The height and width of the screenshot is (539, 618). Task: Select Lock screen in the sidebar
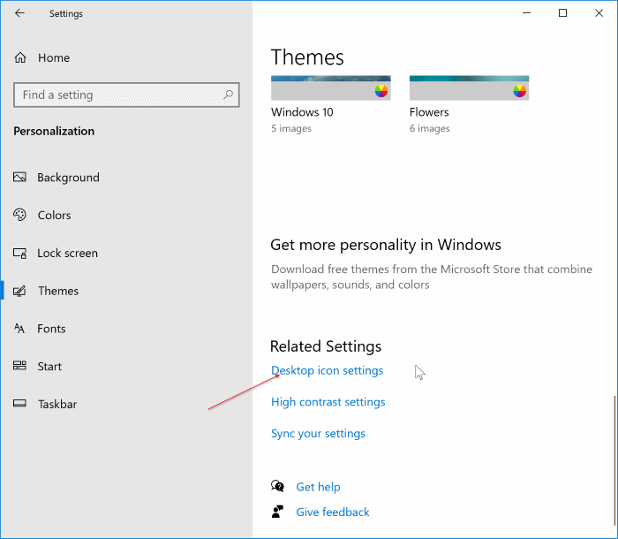tap(67, 253)
